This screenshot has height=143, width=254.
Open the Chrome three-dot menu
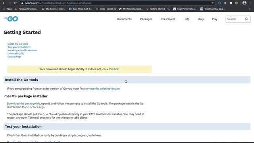pyautogui.click(x=250, y=3)
